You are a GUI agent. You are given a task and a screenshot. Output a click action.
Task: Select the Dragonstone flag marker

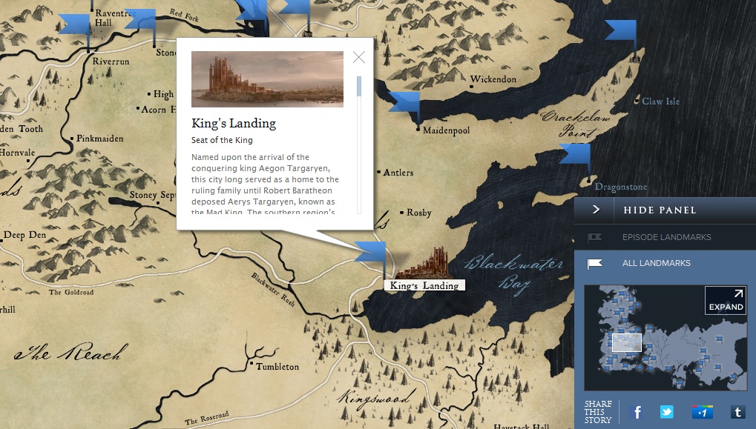(x=576, y=154)
